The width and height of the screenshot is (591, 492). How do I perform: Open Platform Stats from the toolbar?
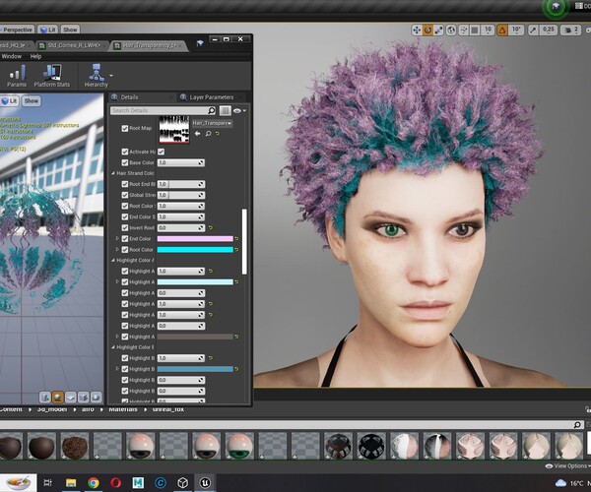[52, 76]
